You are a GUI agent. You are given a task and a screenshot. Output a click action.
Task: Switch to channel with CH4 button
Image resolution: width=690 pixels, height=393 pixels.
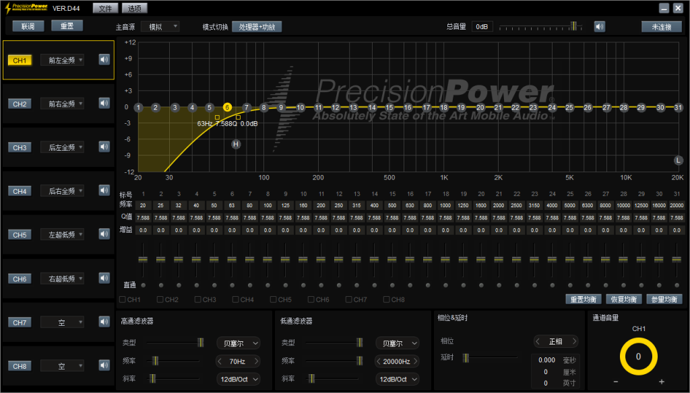(x=20, y=191)
